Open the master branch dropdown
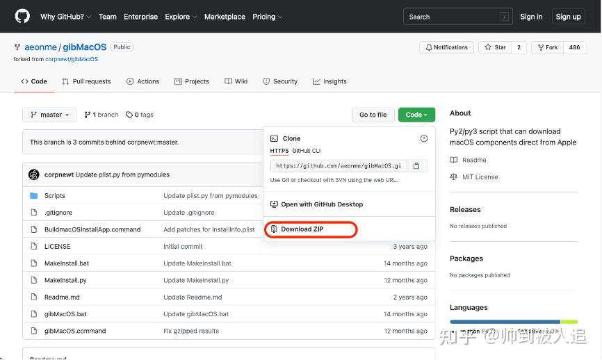602x360 pixels. tap(50, 115)
